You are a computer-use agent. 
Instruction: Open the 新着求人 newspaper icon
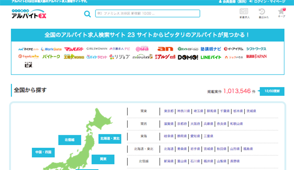(244, 14)
